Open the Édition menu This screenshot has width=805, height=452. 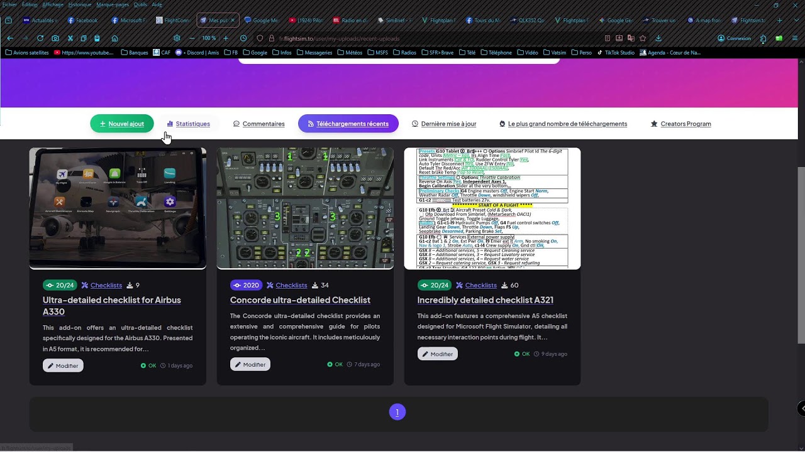point(30,4)
